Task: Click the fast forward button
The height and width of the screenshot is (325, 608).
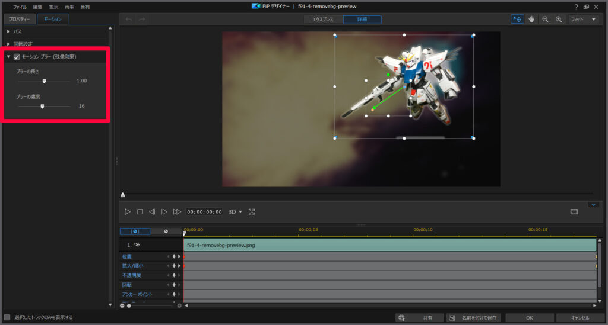Action: (x=177, y=212)
